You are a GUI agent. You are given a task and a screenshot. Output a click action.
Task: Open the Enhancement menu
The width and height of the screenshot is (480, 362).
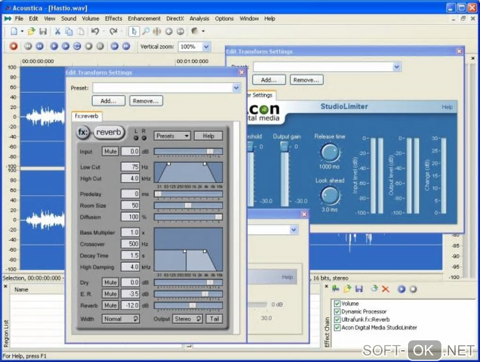tap(144, 19)
